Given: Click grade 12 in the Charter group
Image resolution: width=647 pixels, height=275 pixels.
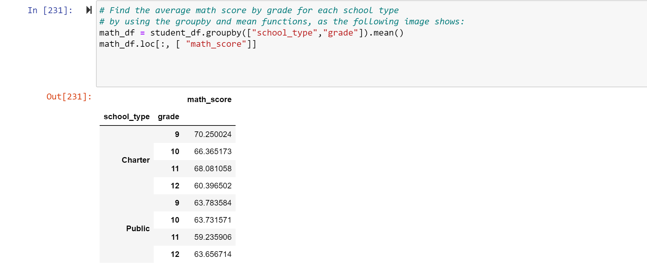Looking at the screenshot, I should coord(175,186).
